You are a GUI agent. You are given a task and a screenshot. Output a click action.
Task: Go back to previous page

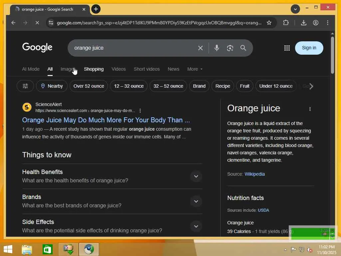click(x=13, y=23)
